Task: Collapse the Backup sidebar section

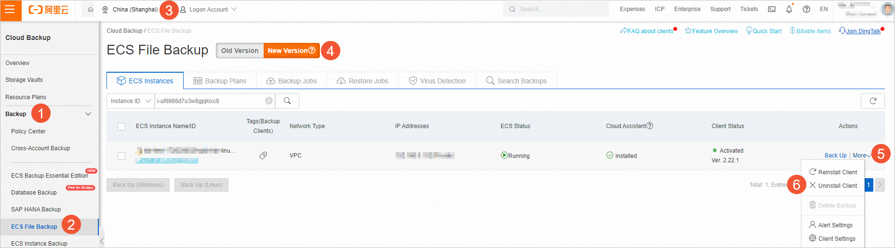Action: [88, 114]
